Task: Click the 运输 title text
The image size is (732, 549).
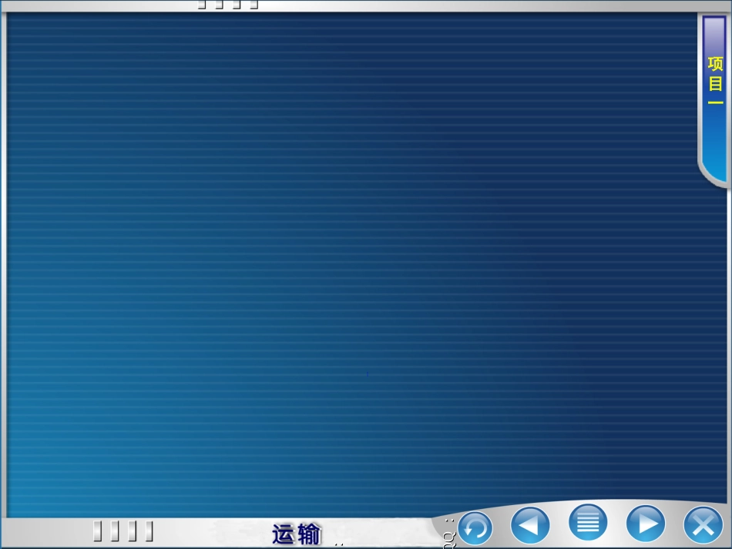Action: [297, 534]
